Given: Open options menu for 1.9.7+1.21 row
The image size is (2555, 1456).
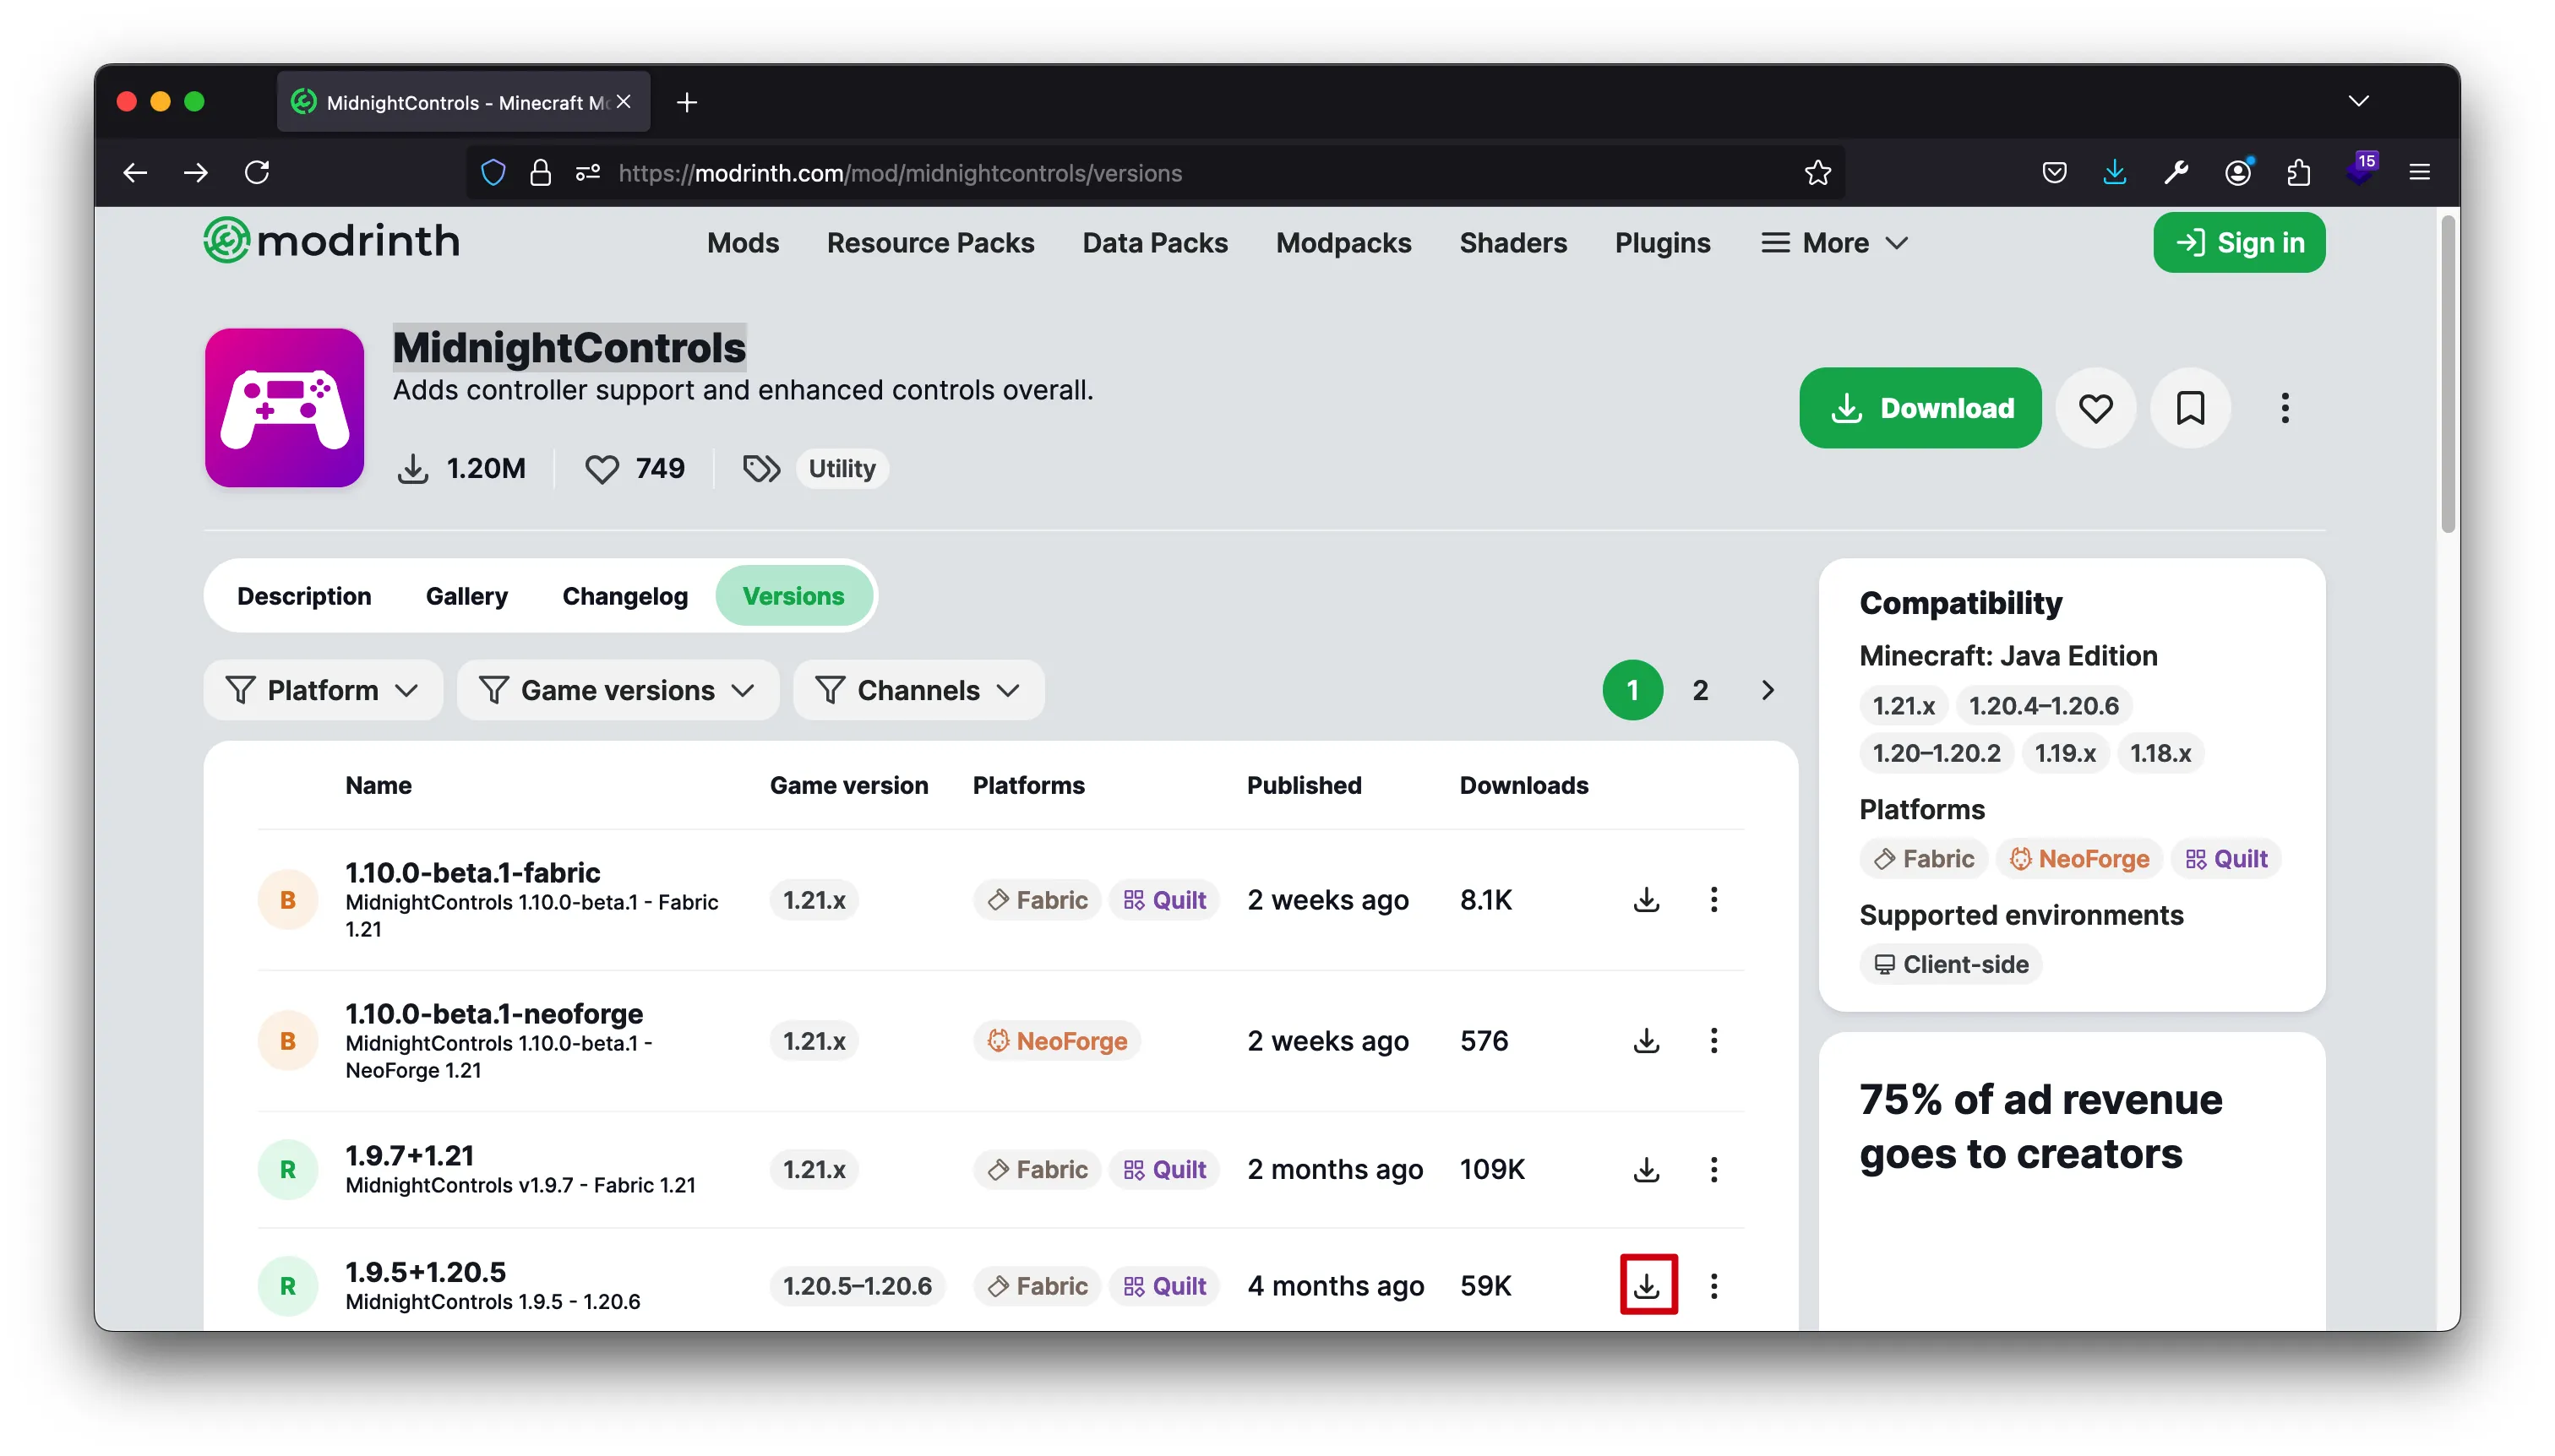Looking at the screenshot, I should [1713, 1169].
